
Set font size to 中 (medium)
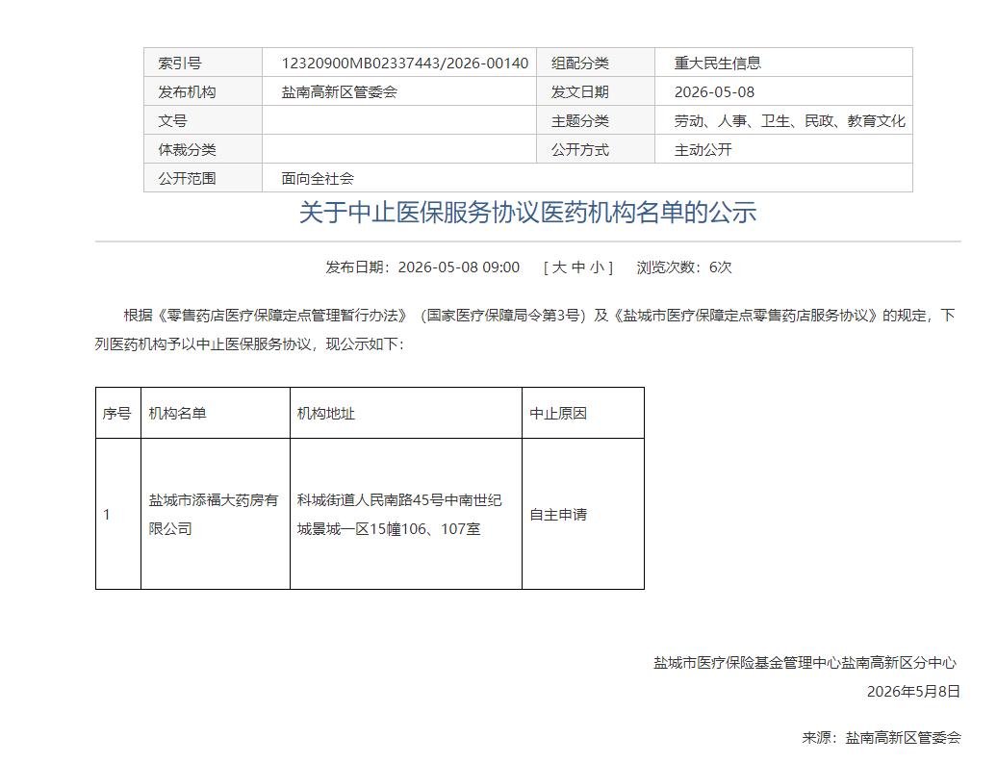click(578, 267)
